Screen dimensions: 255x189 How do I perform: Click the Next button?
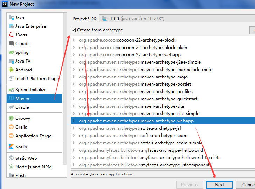[x=219, y=185]
